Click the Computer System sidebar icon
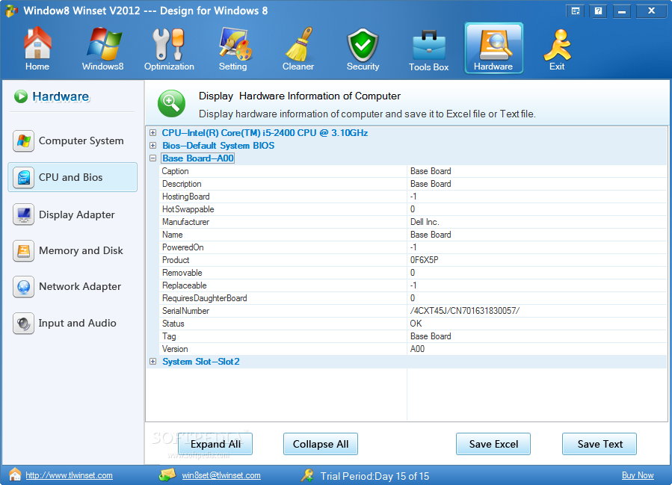This screenshot has width=672, height=485. pyautogui.click(x=23, y=141)
